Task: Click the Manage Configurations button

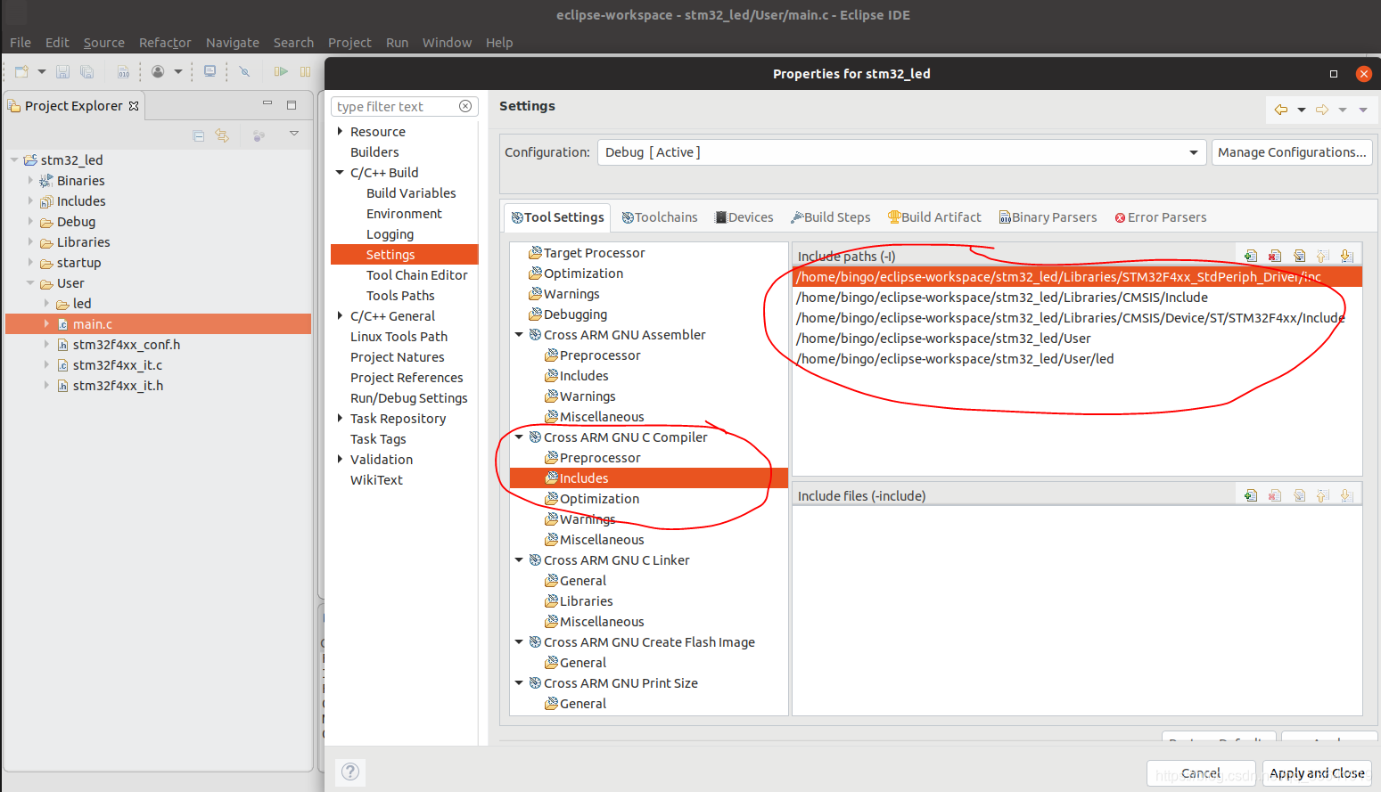Action: click(1292, 152)
